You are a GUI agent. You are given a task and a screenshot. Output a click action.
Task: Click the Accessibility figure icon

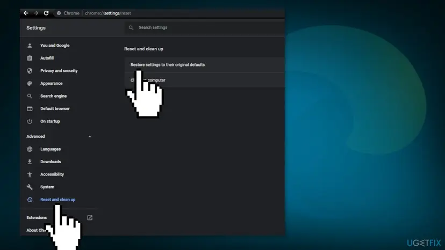pos(30,174)
